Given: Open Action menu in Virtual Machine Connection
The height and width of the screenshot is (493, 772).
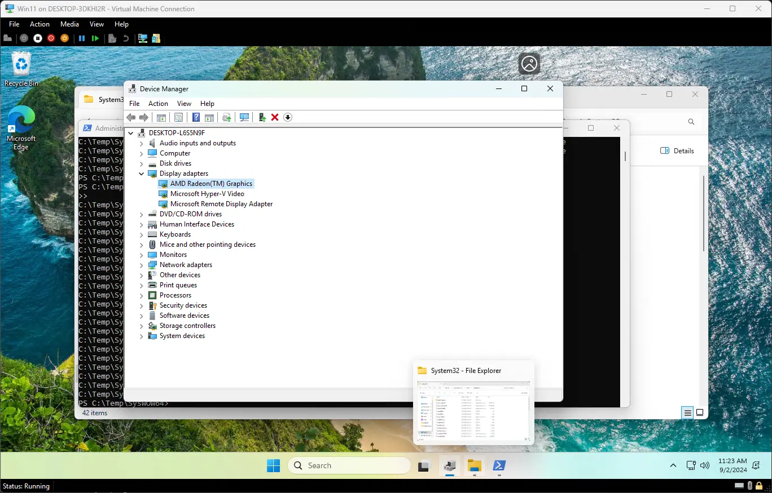Looking at the screenshot, I should (x=40, y=24).
